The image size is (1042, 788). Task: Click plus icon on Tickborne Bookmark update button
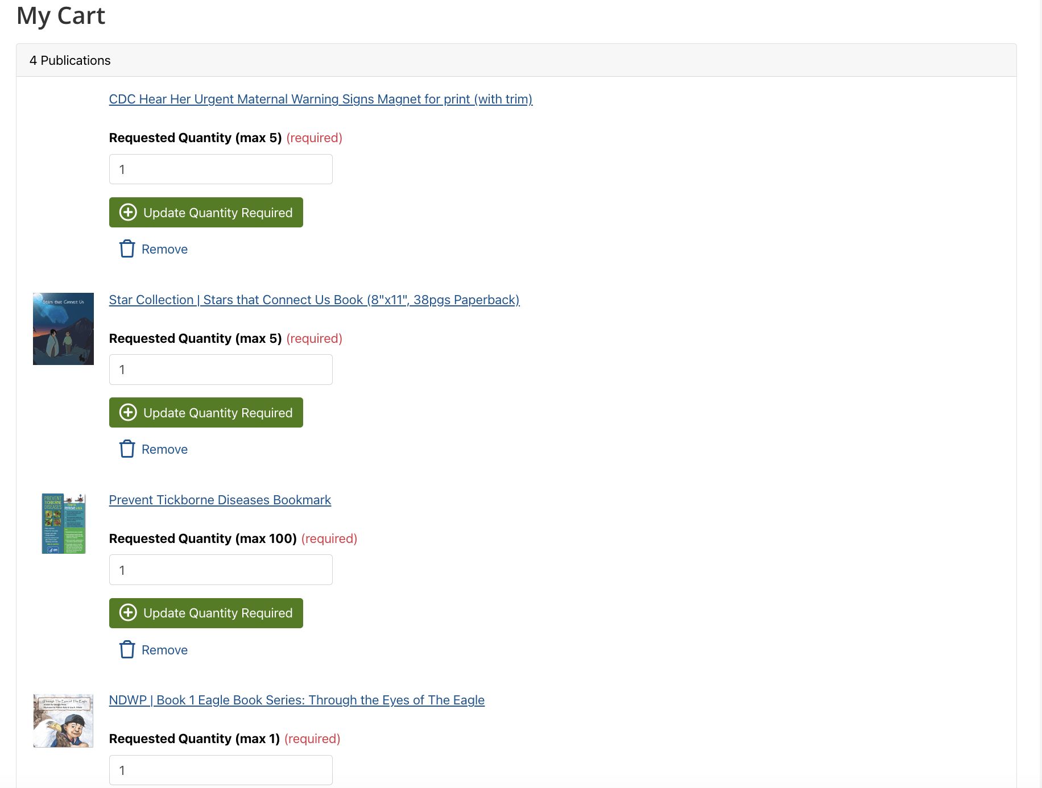click(128, 613)
